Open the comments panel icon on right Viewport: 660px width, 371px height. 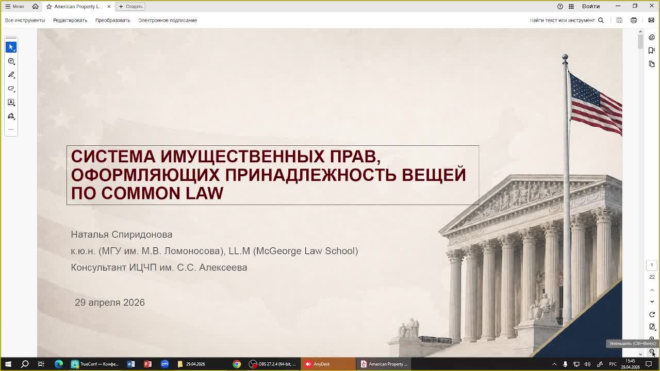(652, 37)
